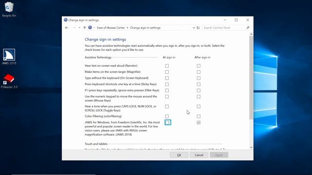Minimize the Change sign-in settings window
Viewport: 312px width, 175px height.
tap(225, 20)
